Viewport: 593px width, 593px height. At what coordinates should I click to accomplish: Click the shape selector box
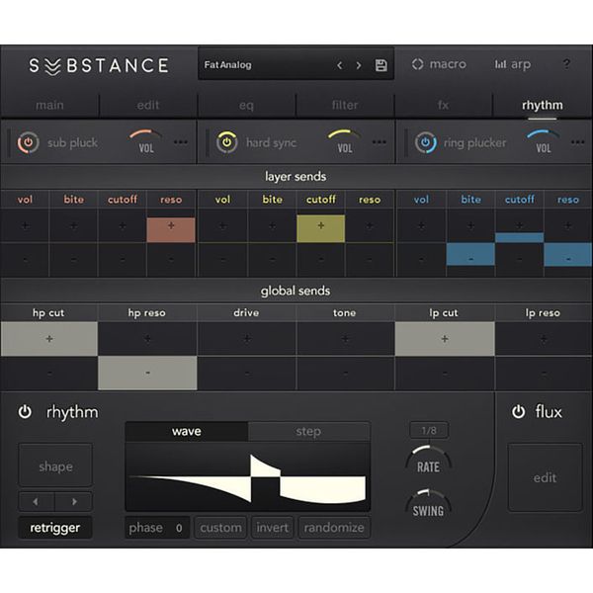click(x=55, y=466)
